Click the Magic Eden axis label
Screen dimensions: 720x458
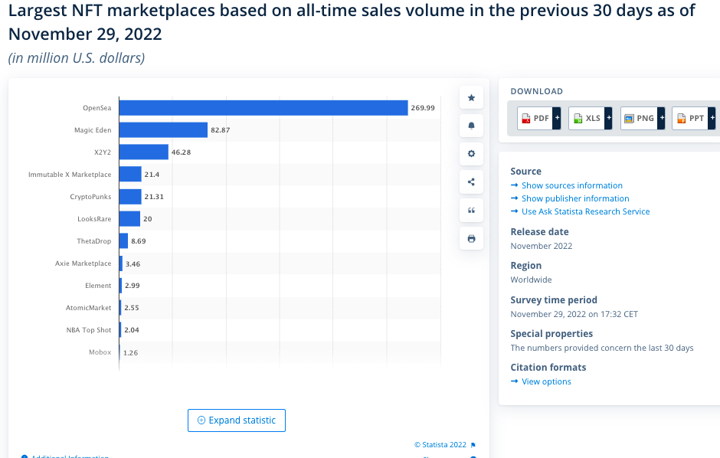tap(93, 130)
